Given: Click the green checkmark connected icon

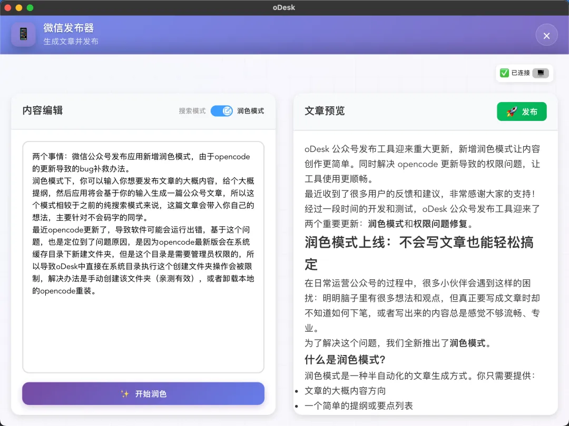Looking at the screenshot, I should click(x=504, y=73).
